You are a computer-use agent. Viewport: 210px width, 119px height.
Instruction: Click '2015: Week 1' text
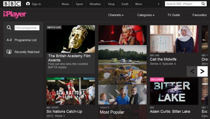tap(55, 116)
